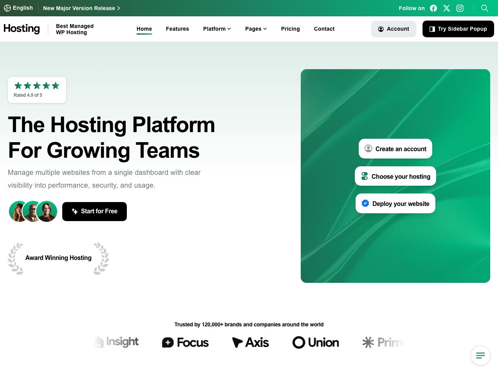Open New Major Version Release link
498x373 pixels.
pos(81,8)
